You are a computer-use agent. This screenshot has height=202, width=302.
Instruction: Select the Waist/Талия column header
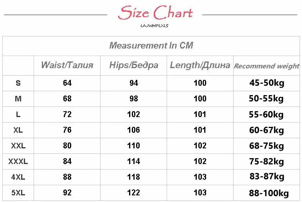pyautogui.click(x=67, y=65)
